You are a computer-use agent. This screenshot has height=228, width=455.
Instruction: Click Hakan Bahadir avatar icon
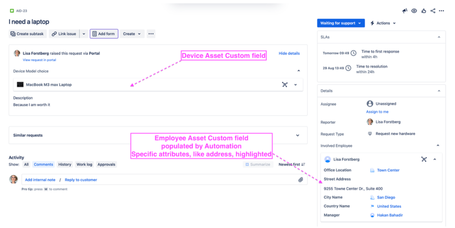click(372, 215)
